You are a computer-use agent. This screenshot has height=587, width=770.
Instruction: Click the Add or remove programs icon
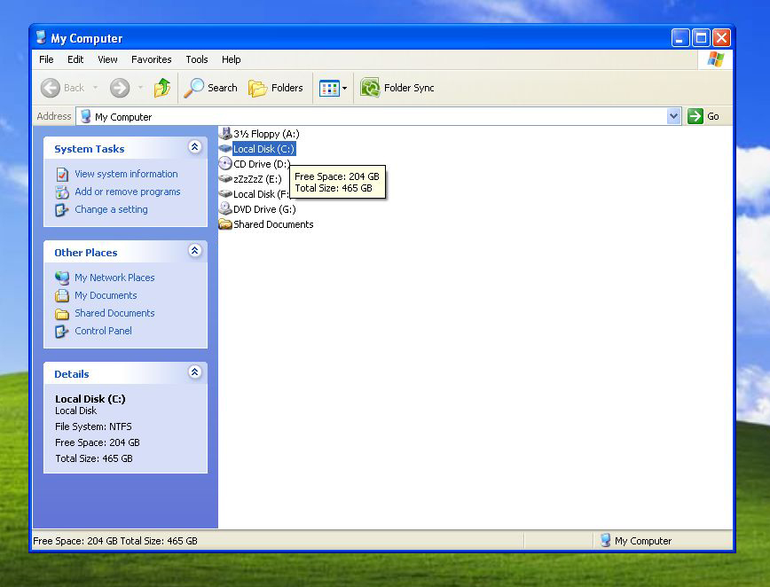click(x=62, y=192)
